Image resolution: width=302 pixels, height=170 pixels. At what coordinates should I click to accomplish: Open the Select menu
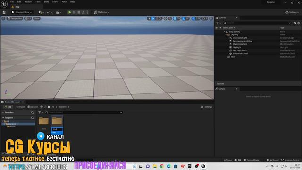point(55,2)
